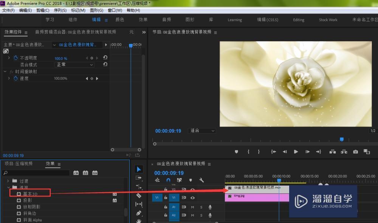
Task: Collapse the time remapping section
Action: pyautogui.click(x=5, y=71)
